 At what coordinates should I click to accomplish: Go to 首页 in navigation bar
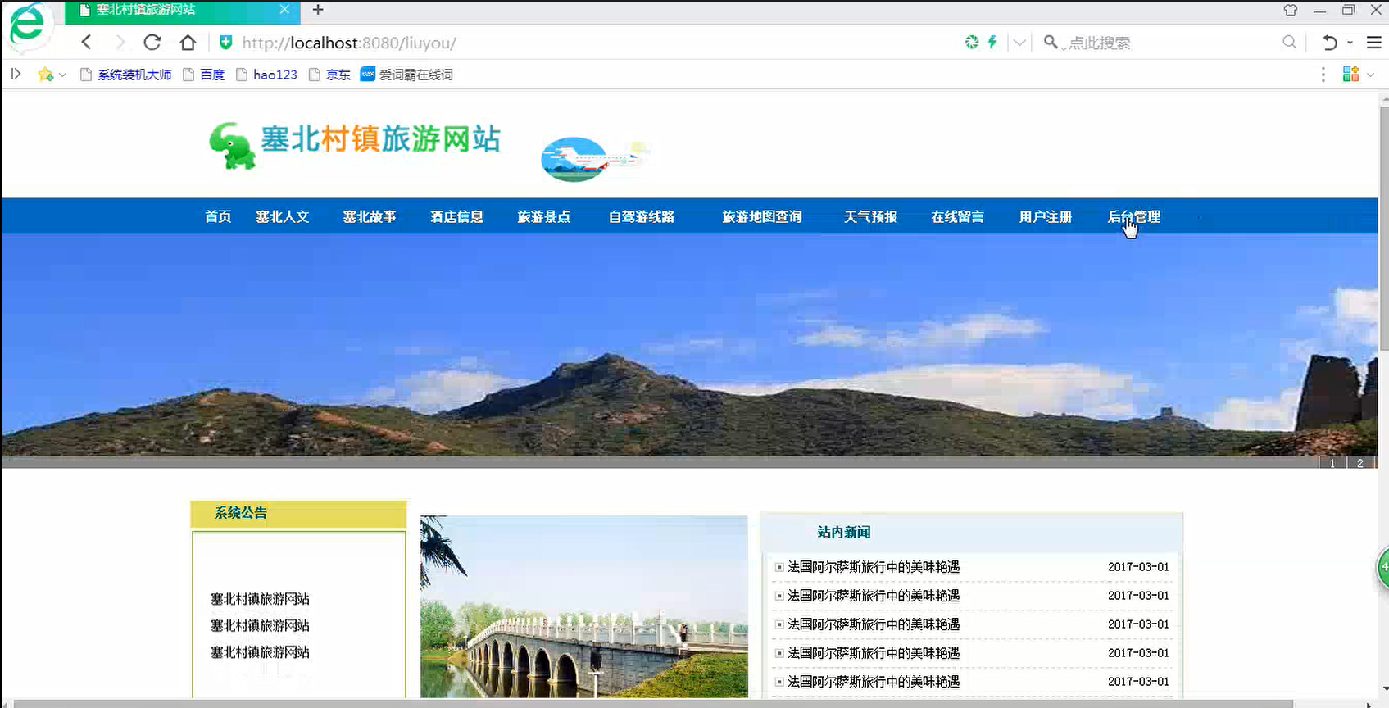pos(218,216)
